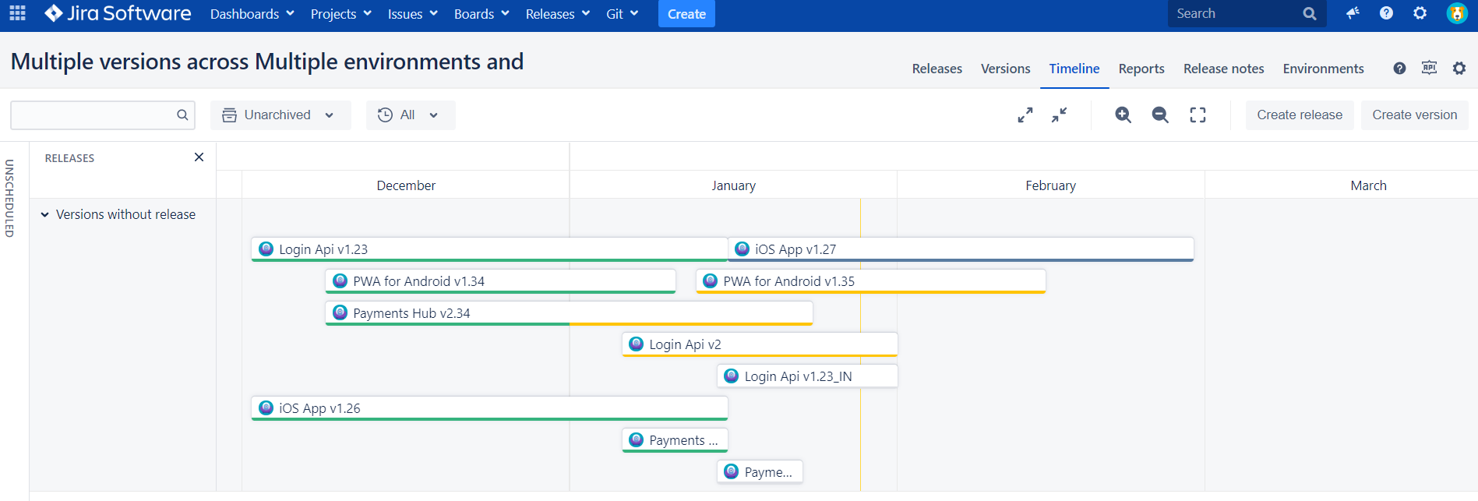1478x501 pixels.
Task: Zoom in on the timeline
Action: coord(1123,115)
